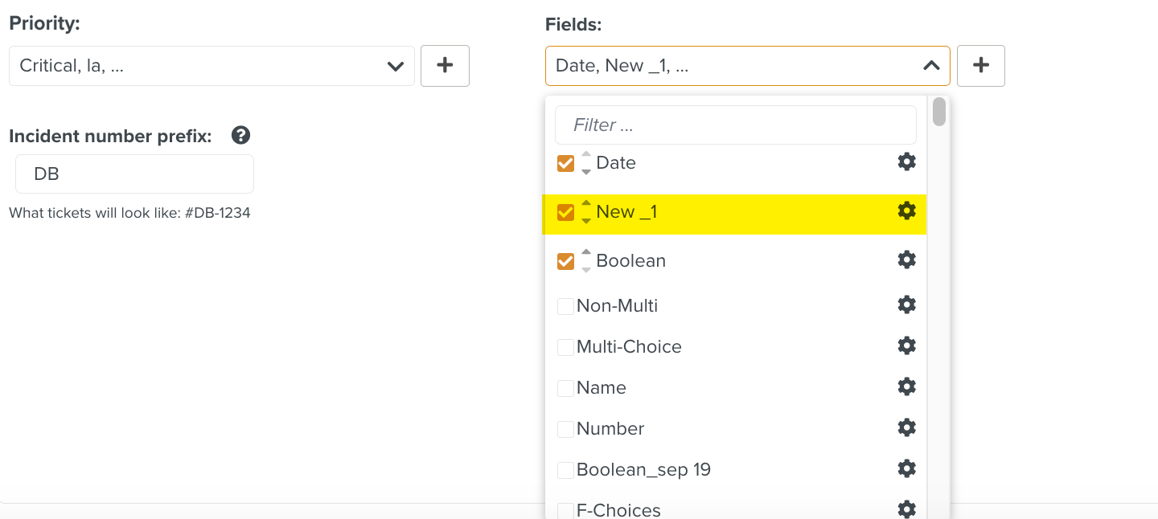Click the Filter search box
Image resolution: width=1158 pixels, height=519 pixels.
(x=735, y=125)
